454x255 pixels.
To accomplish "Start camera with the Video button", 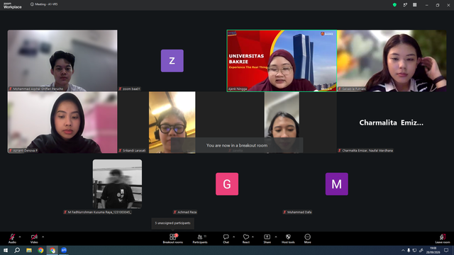I will pos(34,239).
